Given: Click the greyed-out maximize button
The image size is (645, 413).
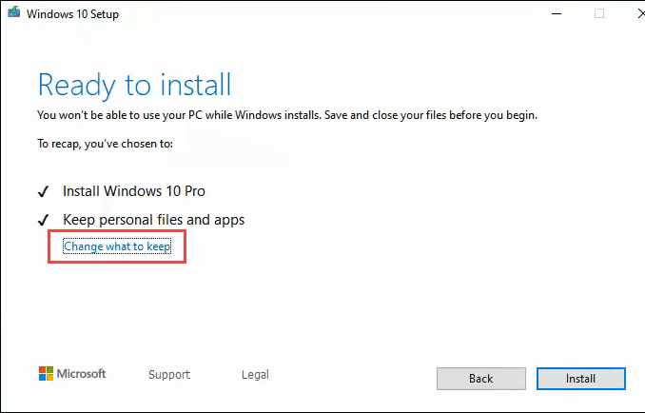Looking at the screenshot, I should click(x=599, y=14).
